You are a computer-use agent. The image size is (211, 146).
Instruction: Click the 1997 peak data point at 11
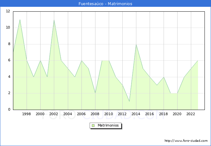click(20, 19)
